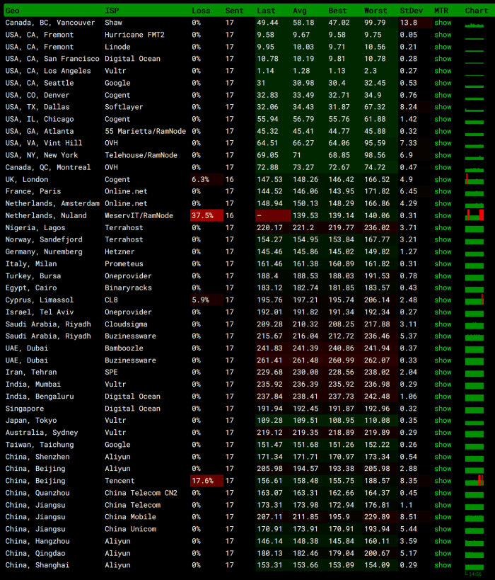Open latency chart for Limassol CL8
Screen dimensions: 495x580
pos(474,300)
